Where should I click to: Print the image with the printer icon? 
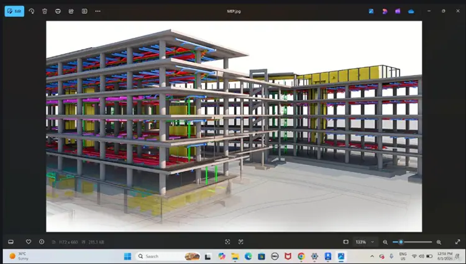58,11
